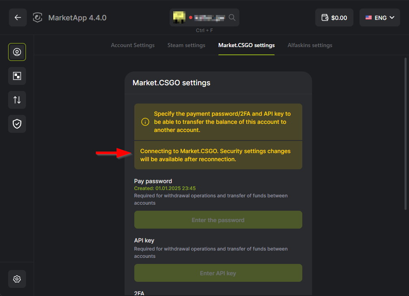Click the blurred account name field
The width and height of the screenshot is (409, 296).
209,17
